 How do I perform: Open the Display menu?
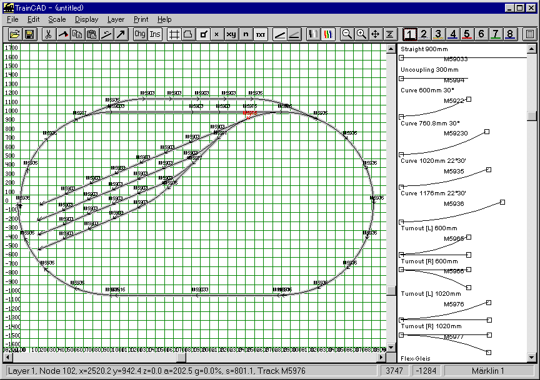coord(86,19)
